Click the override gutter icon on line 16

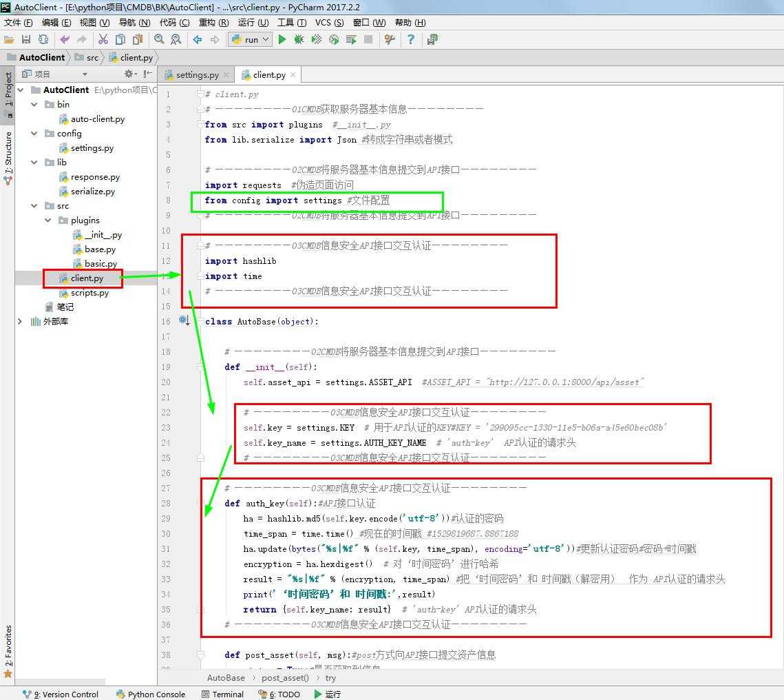[184, 320]
